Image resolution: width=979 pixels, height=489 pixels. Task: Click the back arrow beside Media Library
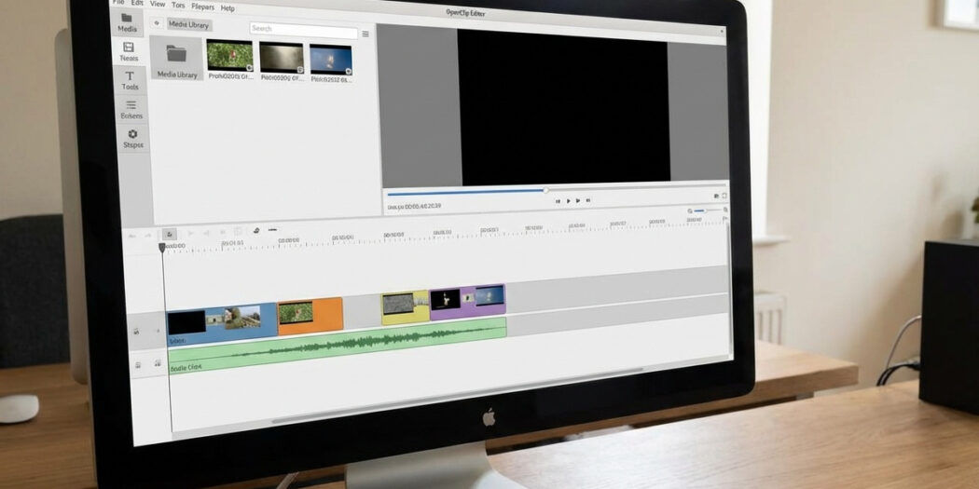[x=157, y=24]
